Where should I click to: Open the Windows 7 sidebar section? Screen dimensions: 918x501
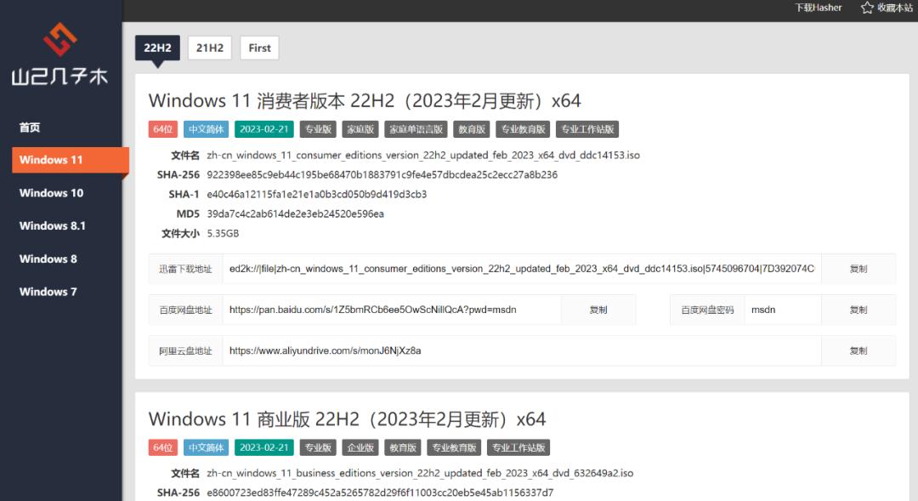[47, 292]
